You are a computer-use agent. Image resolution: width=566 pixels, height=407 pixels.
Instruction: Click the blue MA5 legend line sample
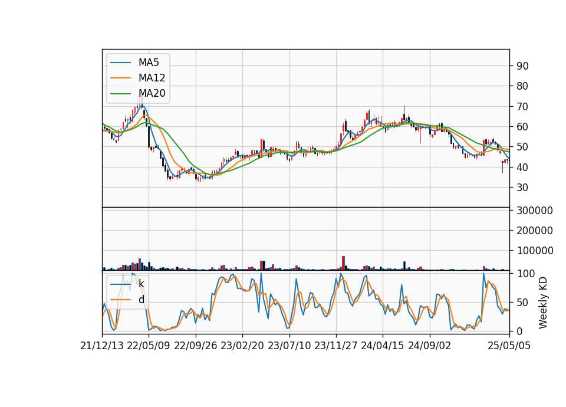click(120, 63)
